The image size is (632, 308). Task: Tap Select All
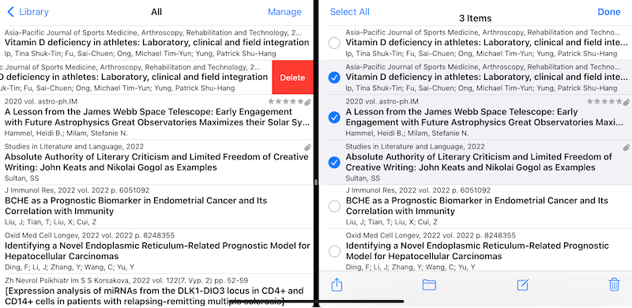tap(349, 12)
